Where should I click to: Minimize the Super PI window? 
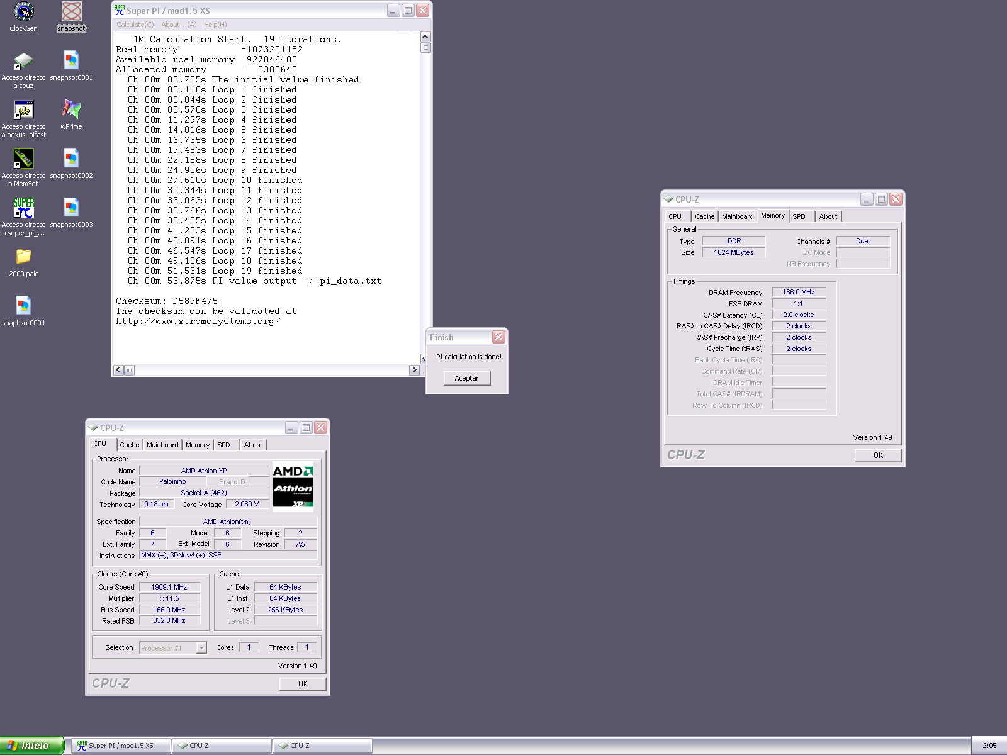(393, 11)
